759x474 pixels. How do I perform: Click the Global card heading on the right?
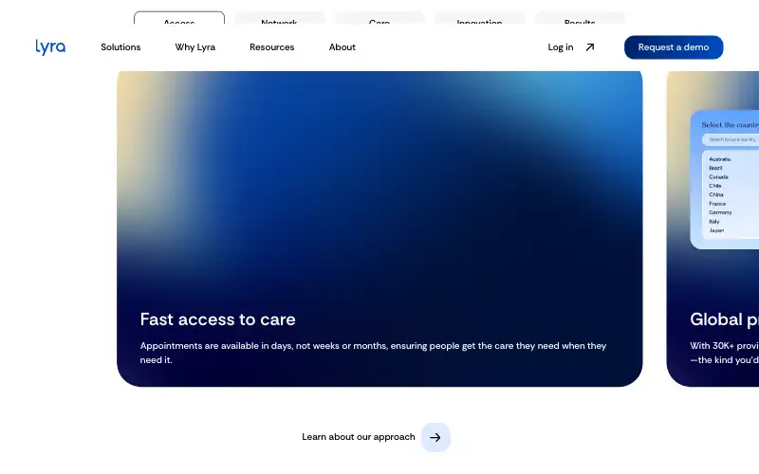coord(724,319)
